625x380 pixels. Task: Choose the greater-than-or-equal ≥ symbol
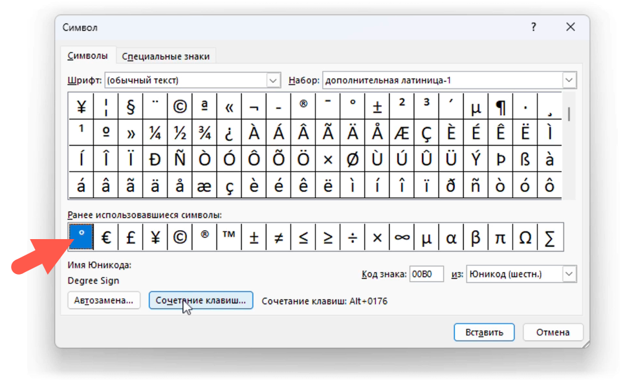tap(327, 237)
